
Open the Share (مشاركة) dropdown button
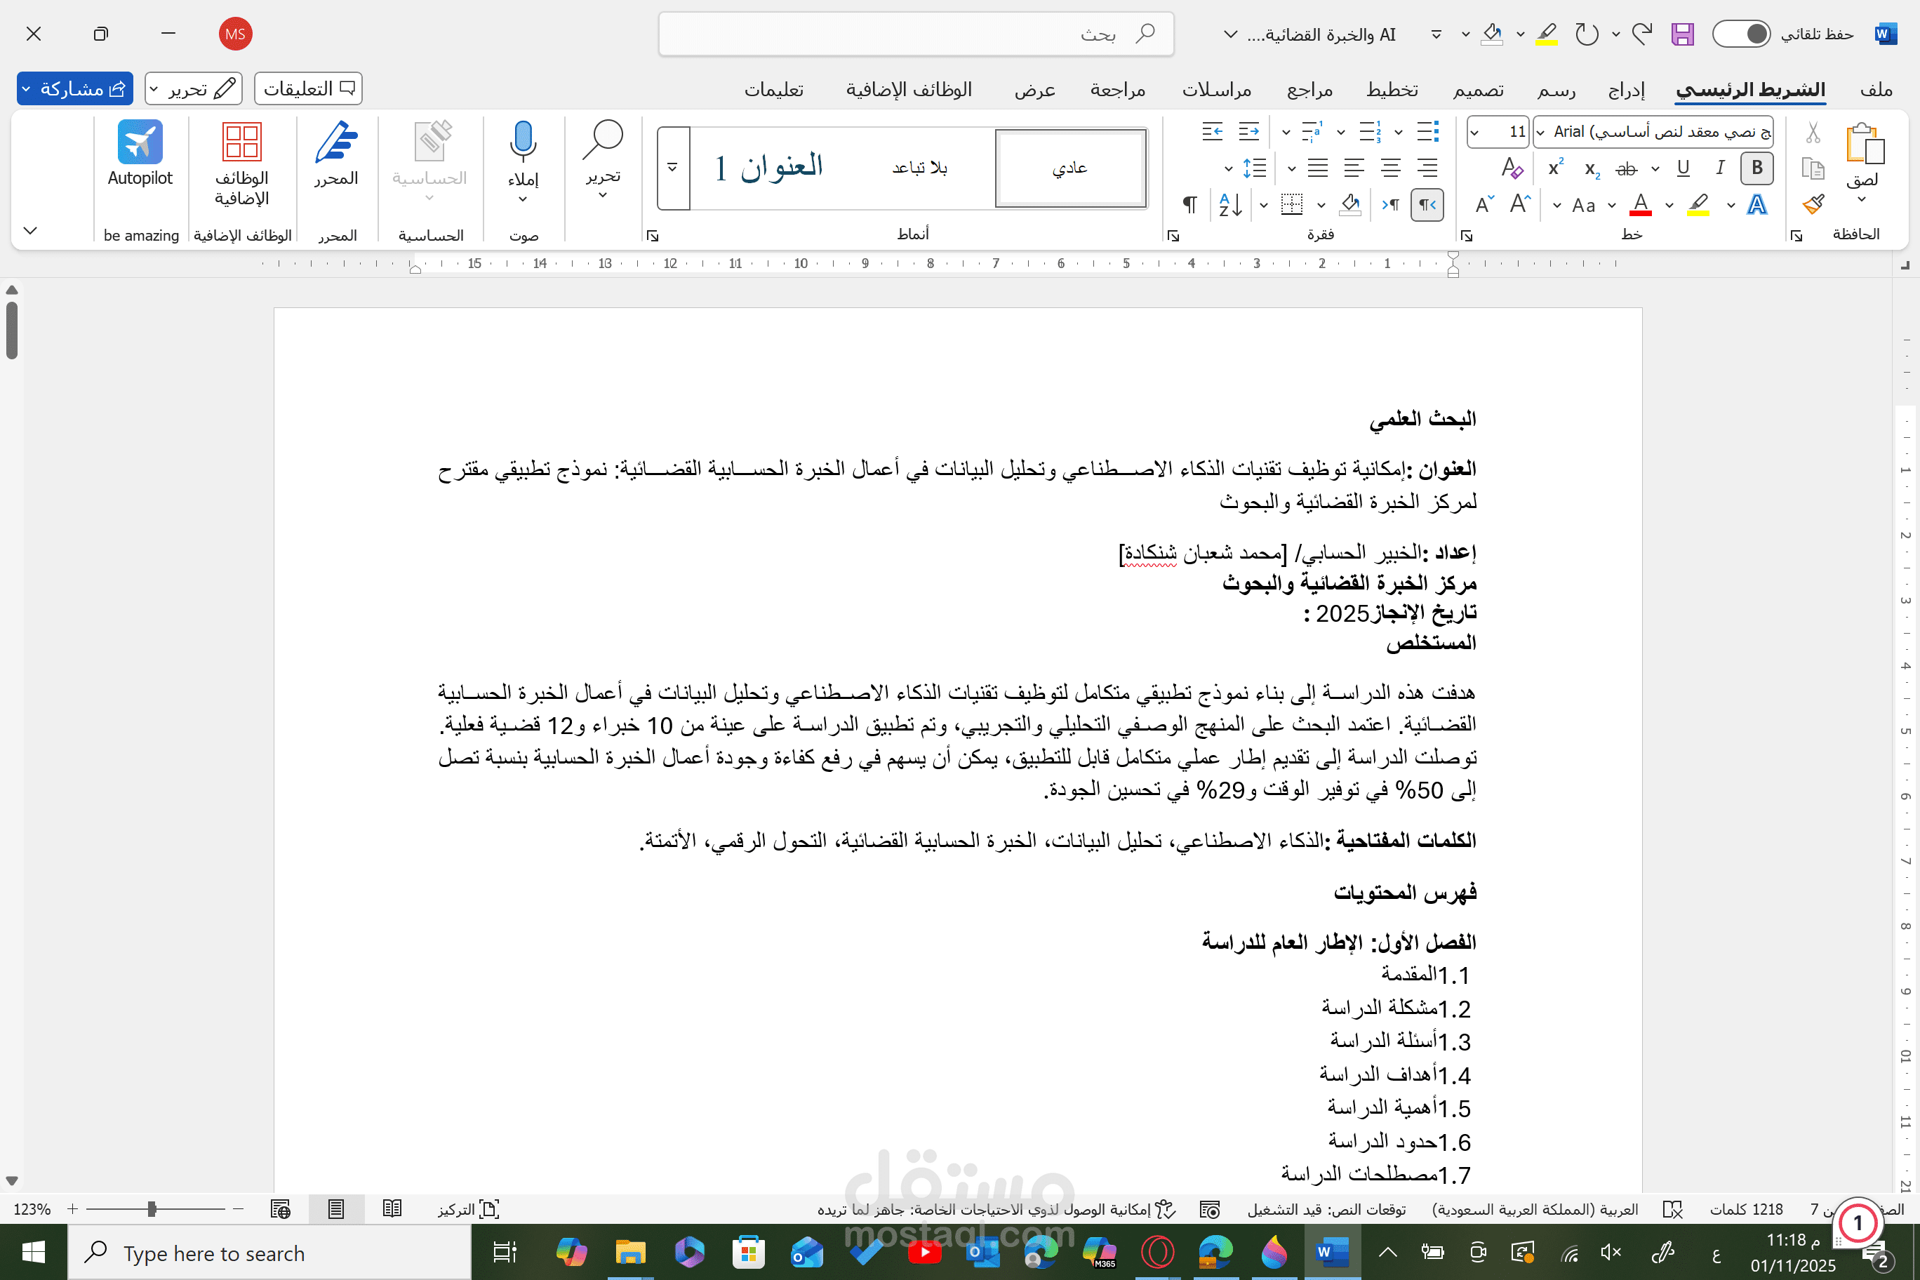pyautogui.click(x=74, y=88)
